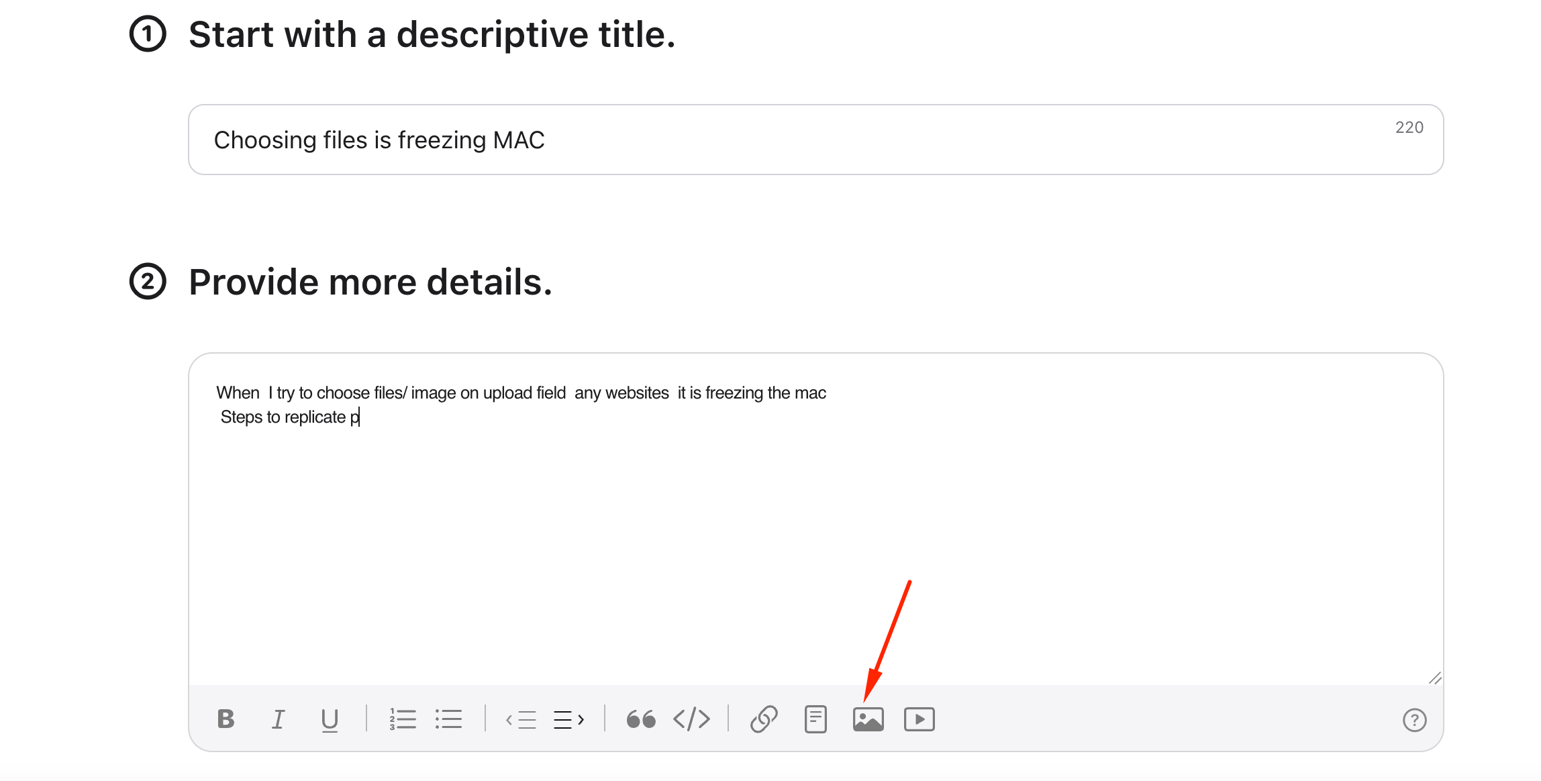
Task: Apply underline formatting
Action: (329, 720)
